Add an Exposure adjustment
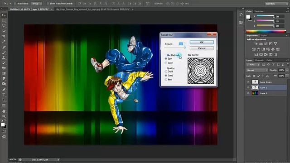Viewport: 290px width, 163px height. (x=271, y=44)
